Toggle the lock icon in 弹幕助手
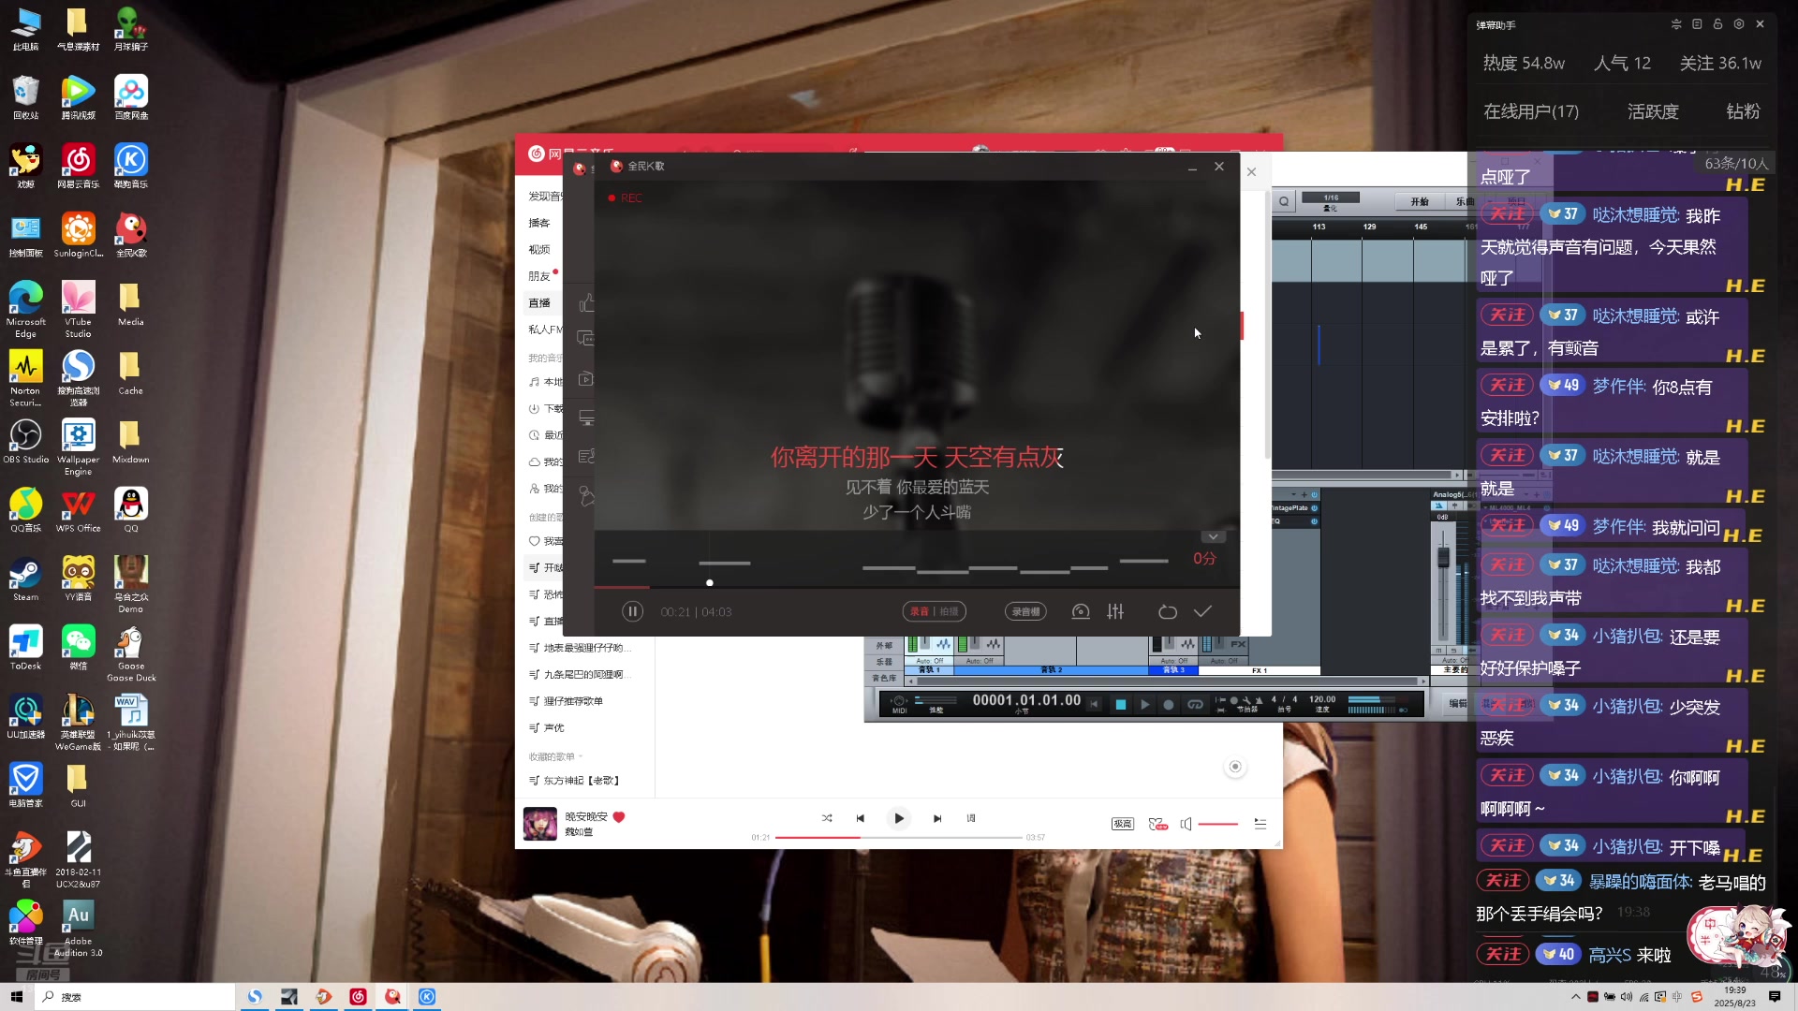Viewport: 1798px width, 1011px height. point(1717,24)
